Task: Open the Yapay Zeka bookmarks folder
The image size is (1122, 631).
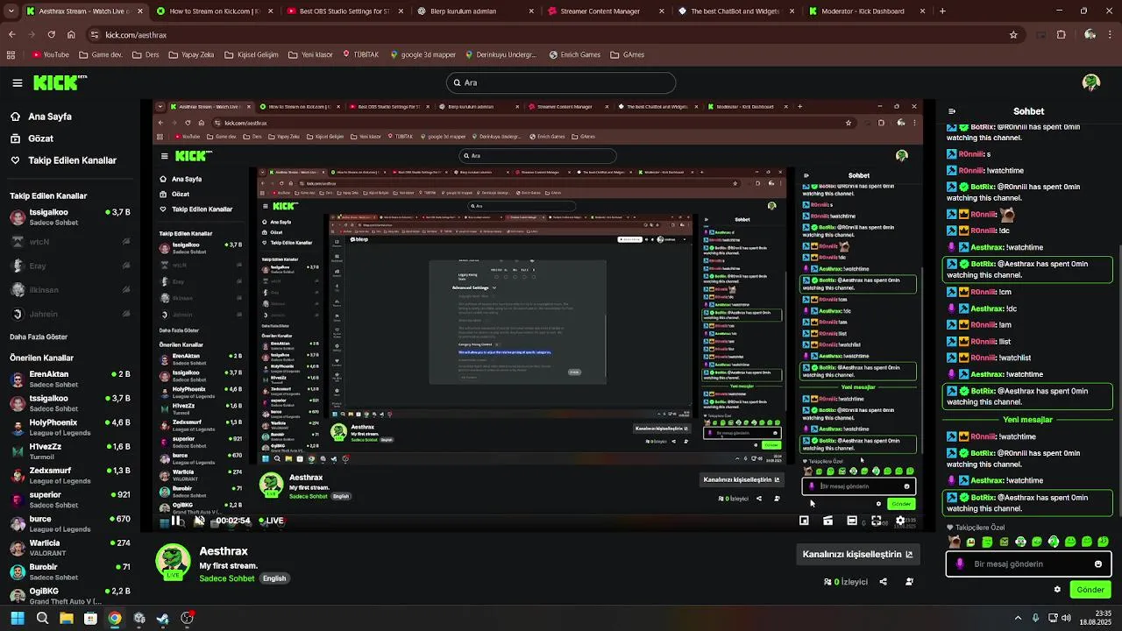Action: coord(190,54)
